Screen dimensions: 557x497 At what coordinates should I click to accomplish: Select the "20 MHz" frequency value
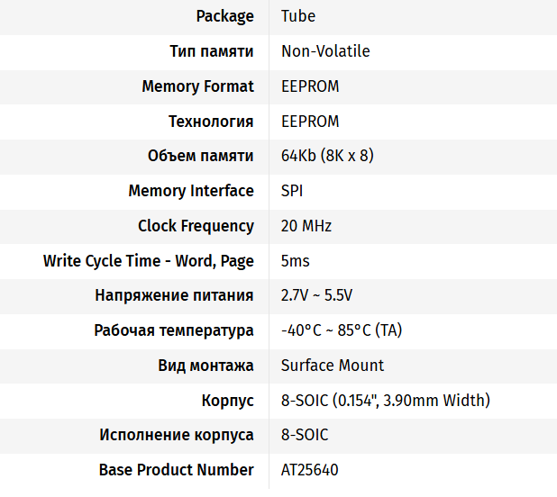[306, 226]
